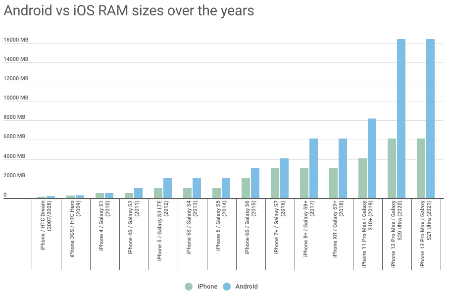
Task: Select the green iPhone 8+ bar for 2017
Action: 304,183
